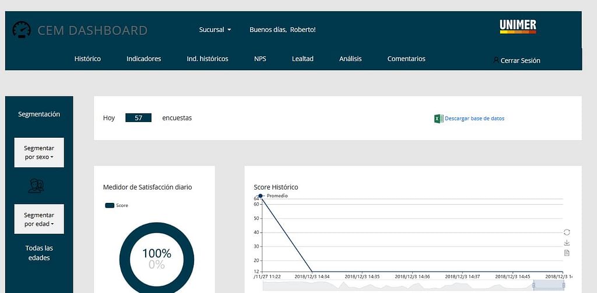
Task: Toggle the Score legend in satisfaction gauge
Action: (116, 205)
